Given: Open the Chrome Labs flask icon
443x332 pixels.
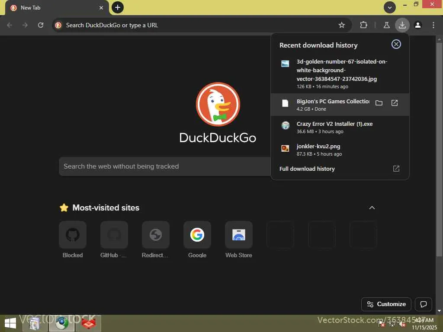Looking at the screenshot, I should click(386, 25).
